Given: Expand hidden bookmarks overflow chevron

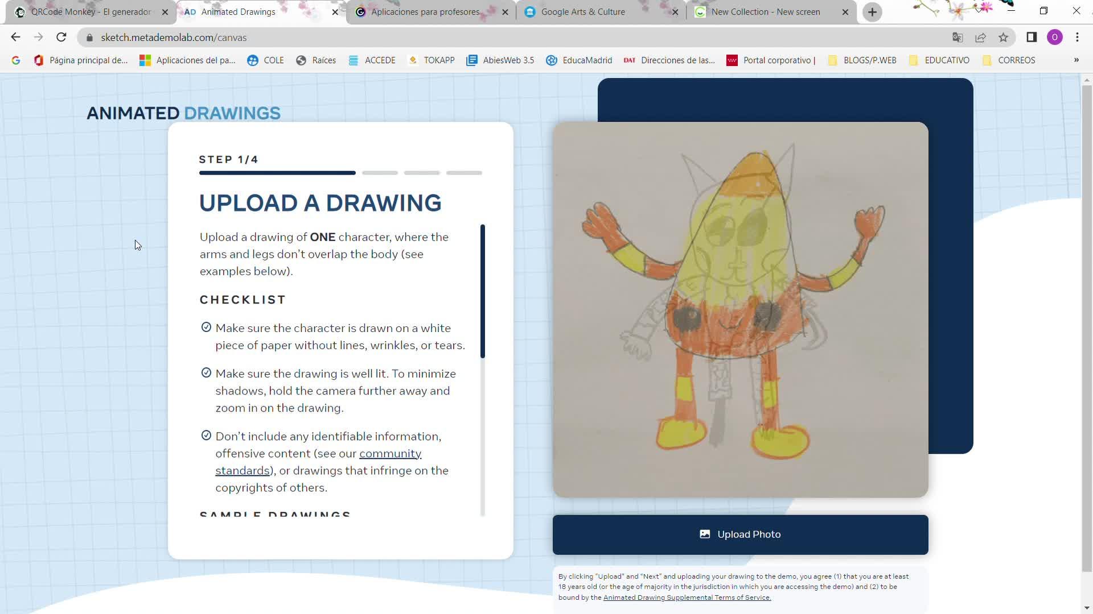Looking at the screenshot, I should point(1076,60).
